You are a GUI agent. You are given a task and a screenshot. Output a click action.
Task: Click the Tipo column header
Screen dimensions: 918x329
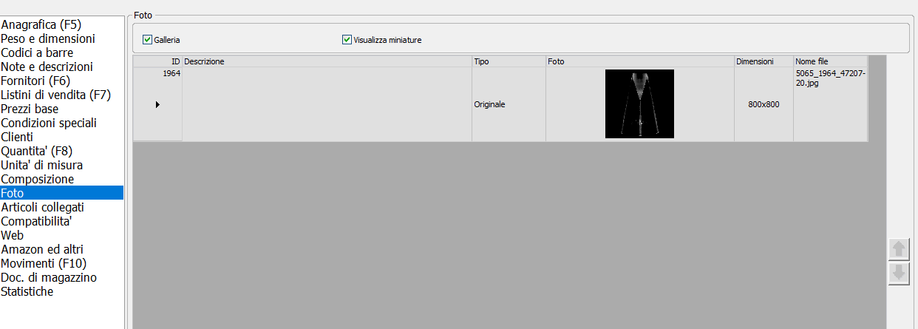pyautogui.click(x=509, y=61)
